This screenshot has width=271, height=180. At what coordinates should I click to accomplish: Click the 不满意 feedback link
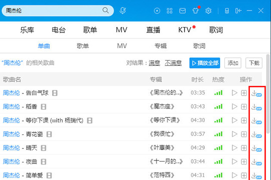click(x=173, y=63)
